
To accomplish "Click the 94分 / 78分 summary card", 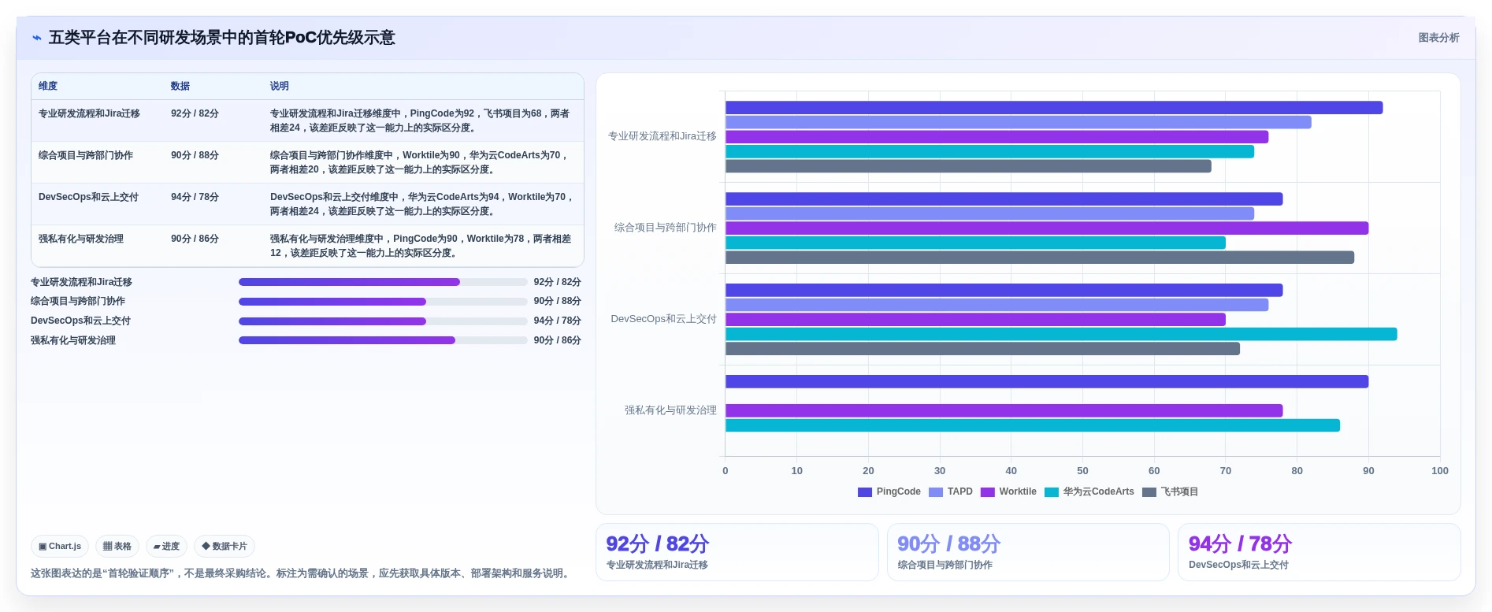I will [1319, 552].
